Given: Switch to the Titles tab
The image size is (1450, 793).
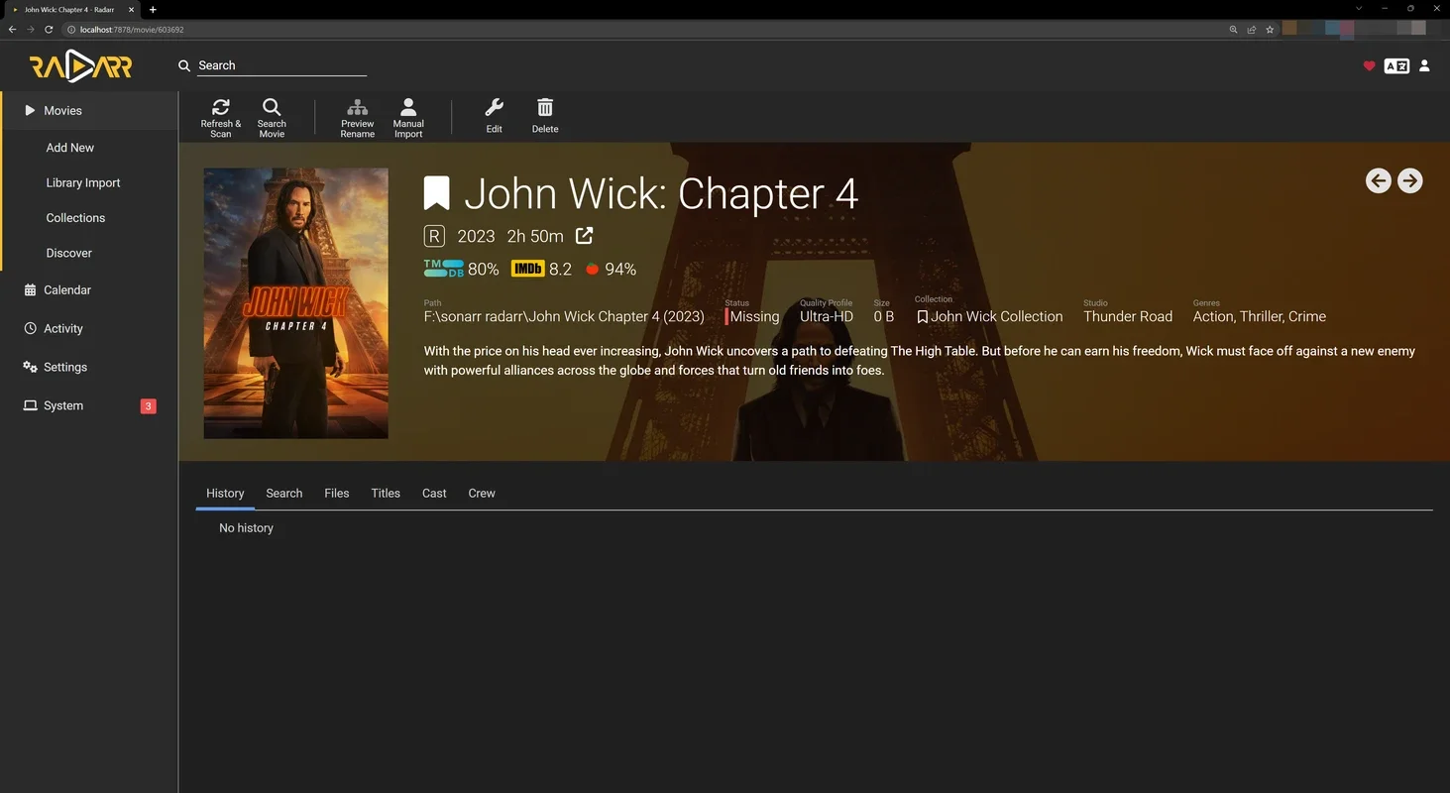Looking at the screenshot, I should click(386, 493).
